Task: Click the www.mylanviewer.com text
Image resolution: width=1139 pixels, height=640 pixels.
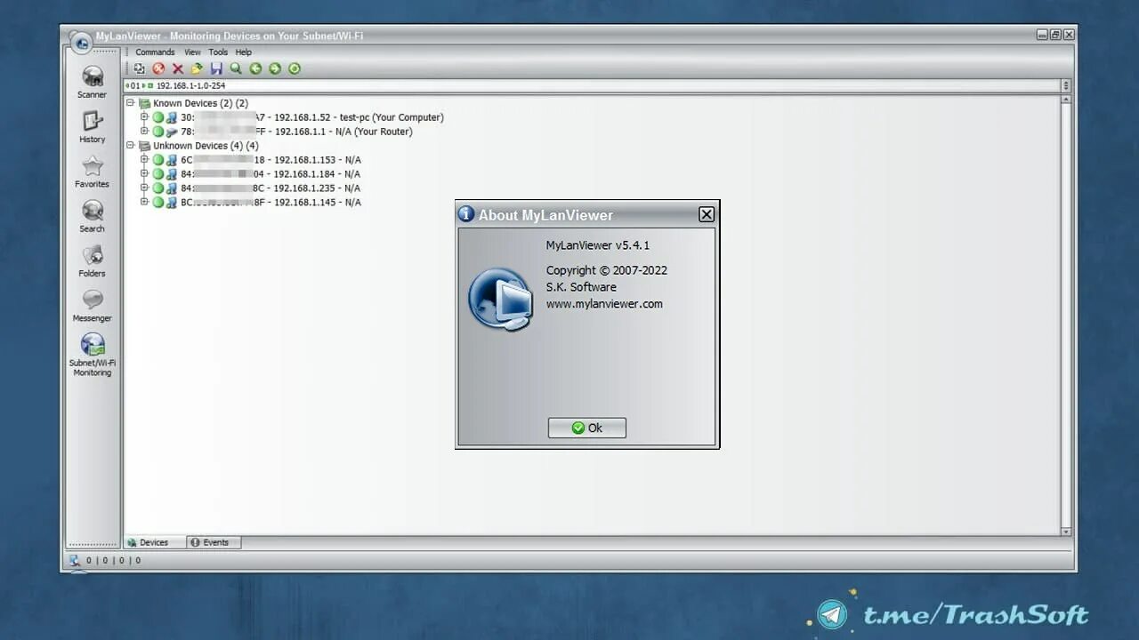Action: 604,304
